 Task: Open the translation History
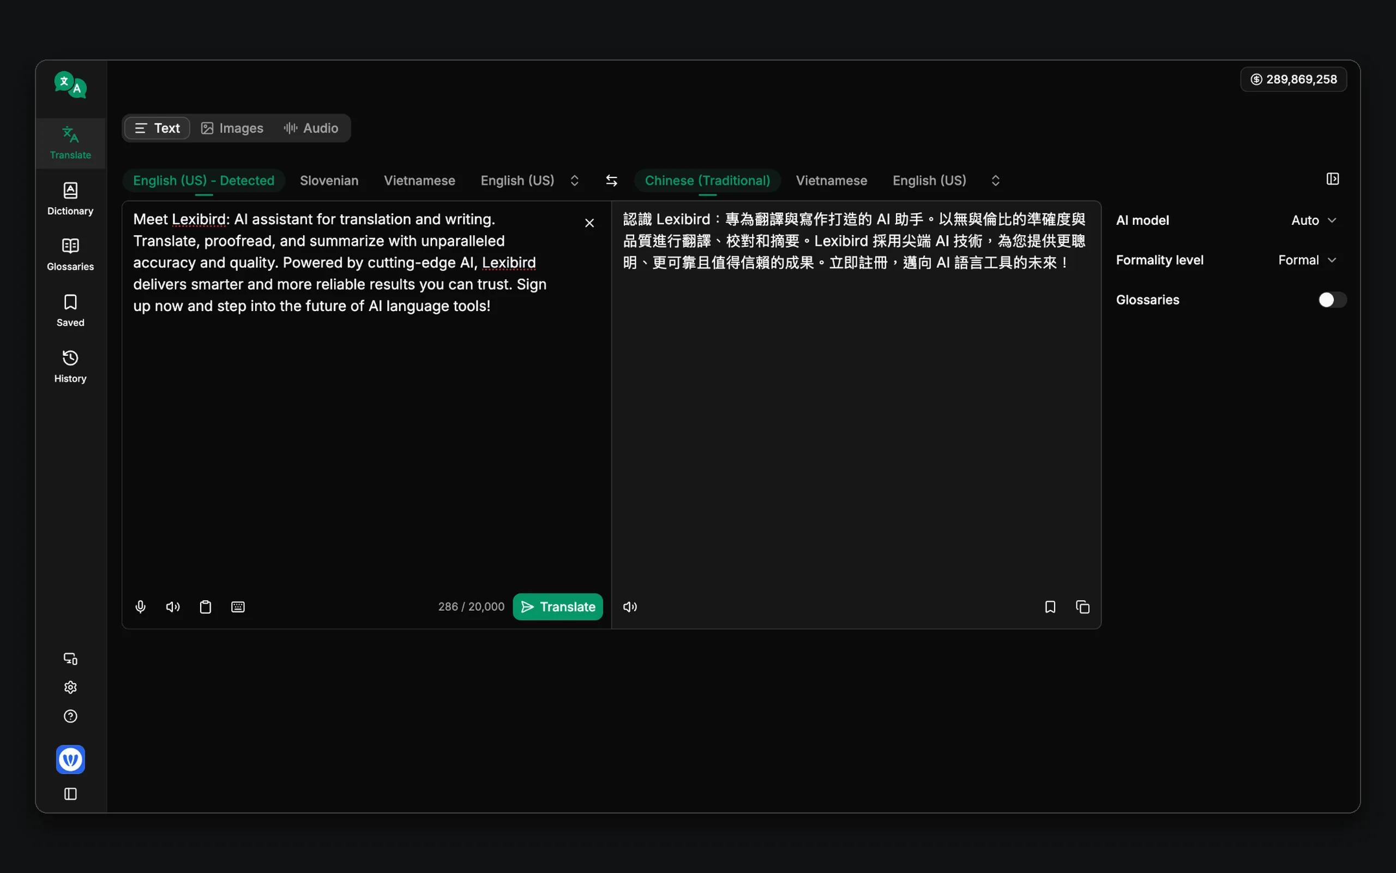[x=70, y=366]
